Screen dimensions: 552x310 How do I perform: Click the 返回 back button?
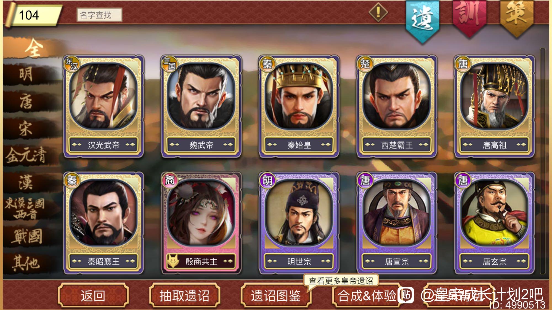(93, 296)
